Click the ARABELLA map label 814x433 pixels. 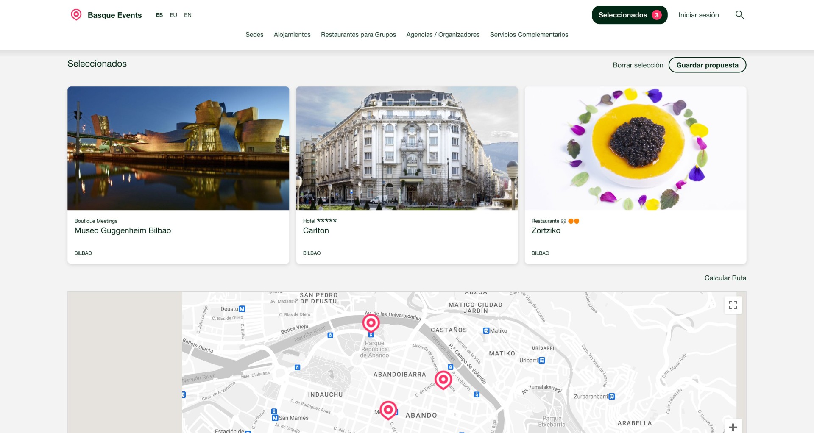click(635, 423)
